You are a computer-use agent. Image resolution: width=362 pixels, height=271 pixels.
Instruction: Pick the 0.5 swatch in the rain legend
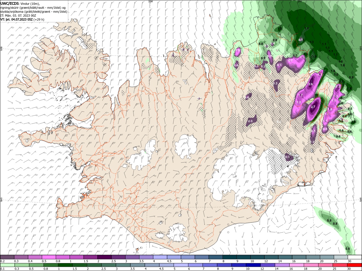pyautogui.click(x=36, y=265)
